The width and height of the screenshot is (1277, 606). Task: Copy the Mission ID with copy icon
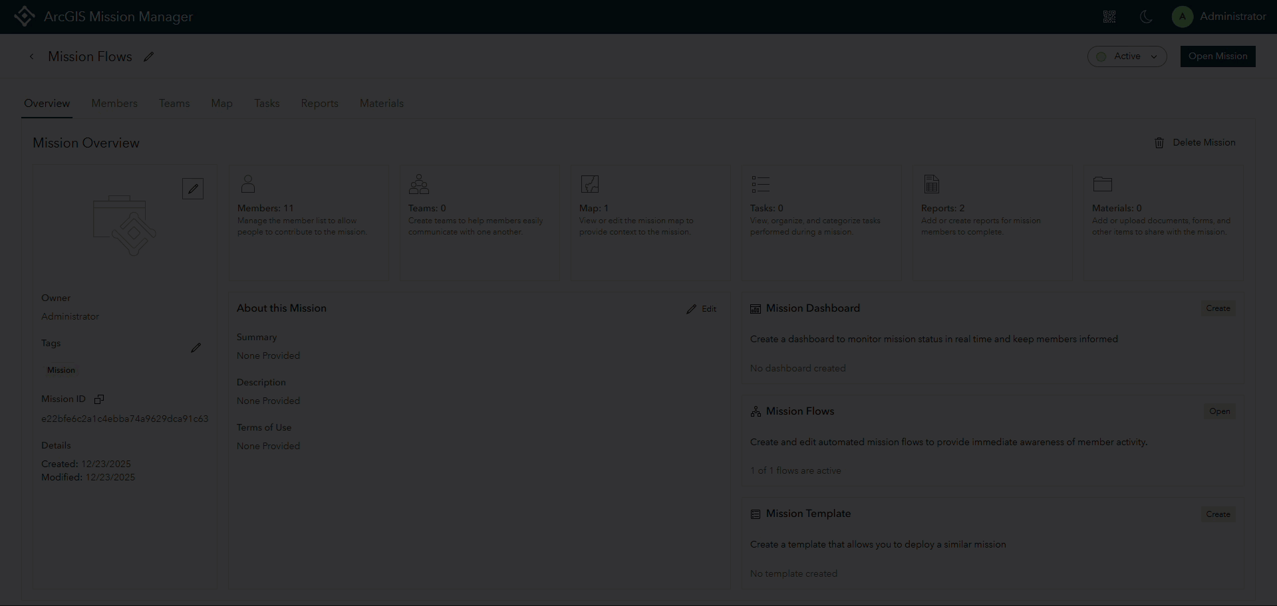(x=99, y=399)
